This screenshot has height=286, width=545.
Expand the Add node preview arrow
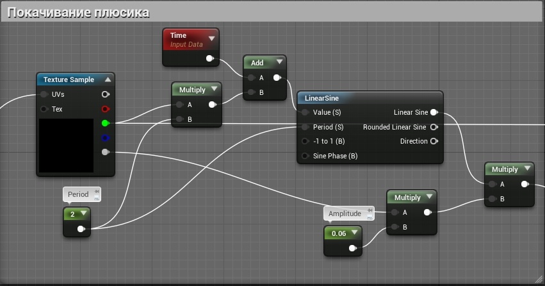[279, 62]
